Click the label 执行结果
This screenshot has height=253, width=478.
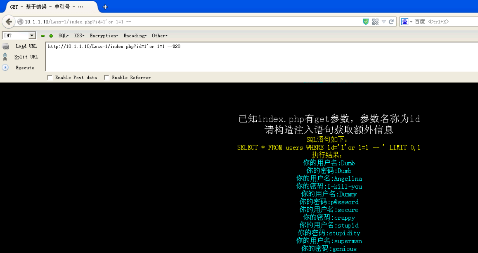[327, 155]
